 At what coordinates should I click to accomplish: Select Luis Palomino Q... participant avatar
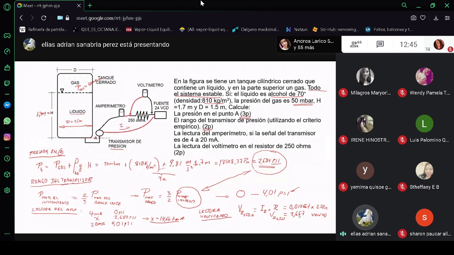[425, 124]
